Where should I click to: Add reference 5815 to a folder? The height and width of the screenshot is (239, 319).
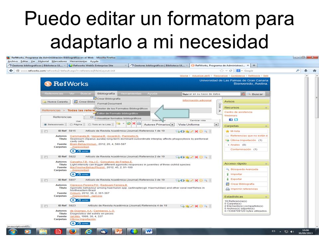pos(178,131)
